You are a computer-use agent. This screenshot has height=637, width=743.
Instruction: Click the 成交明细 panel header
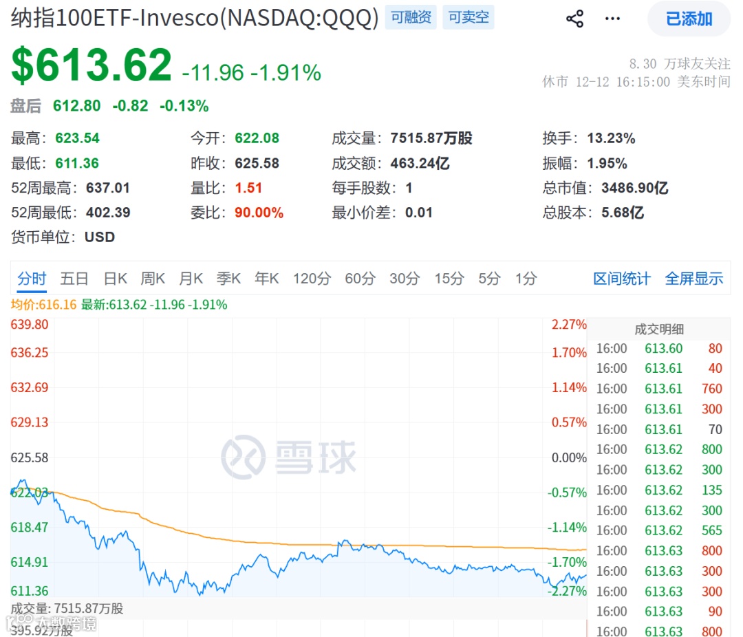pyautogui.click(x=658, y=330)
